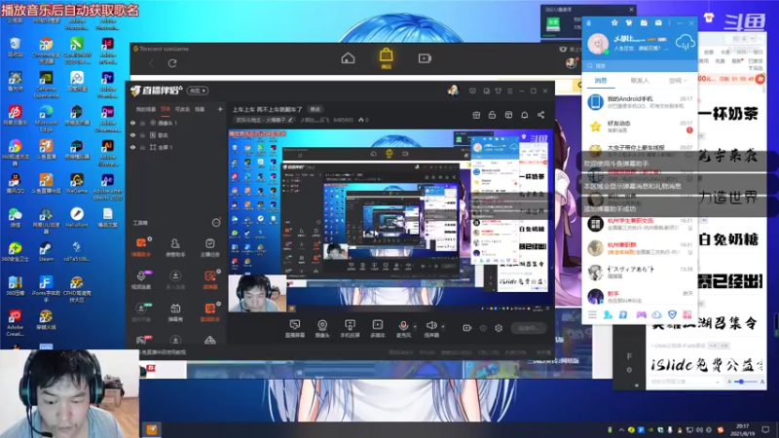Switch to the 场景 tab in 直播伴侣

(200, 109)
